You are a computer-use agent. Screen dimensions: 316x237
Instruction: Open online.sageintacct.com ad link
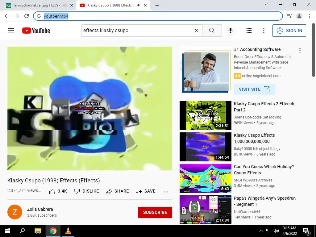click(x=261, y=76)
